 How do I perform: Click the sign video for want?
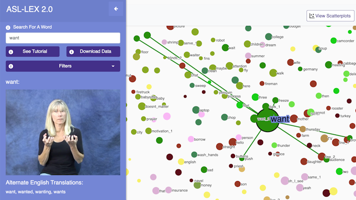pyautogui.click(x=63, y=133)
